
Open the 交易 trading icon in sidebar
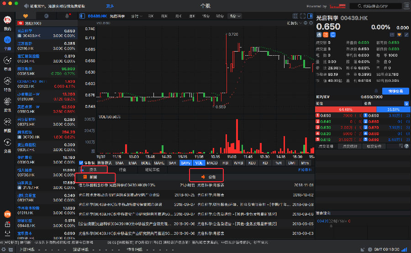coord(7,142)
